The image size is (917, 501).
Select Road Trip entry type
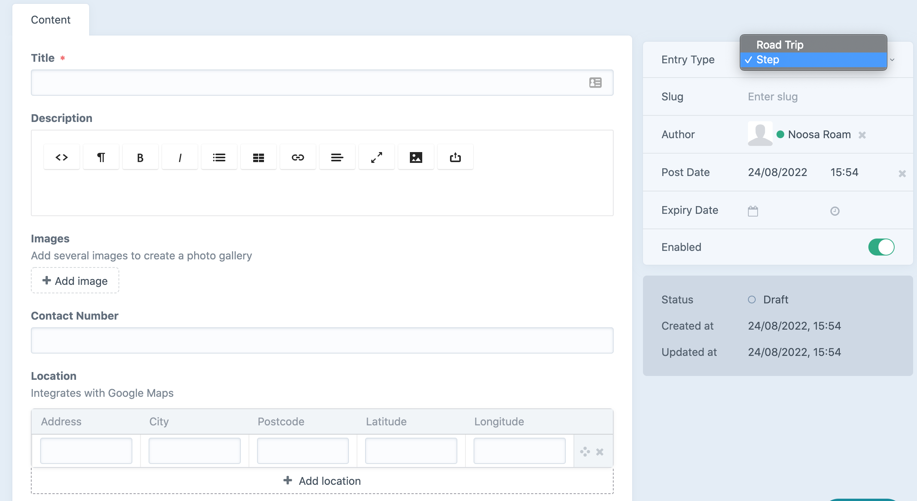click(814, 45)
